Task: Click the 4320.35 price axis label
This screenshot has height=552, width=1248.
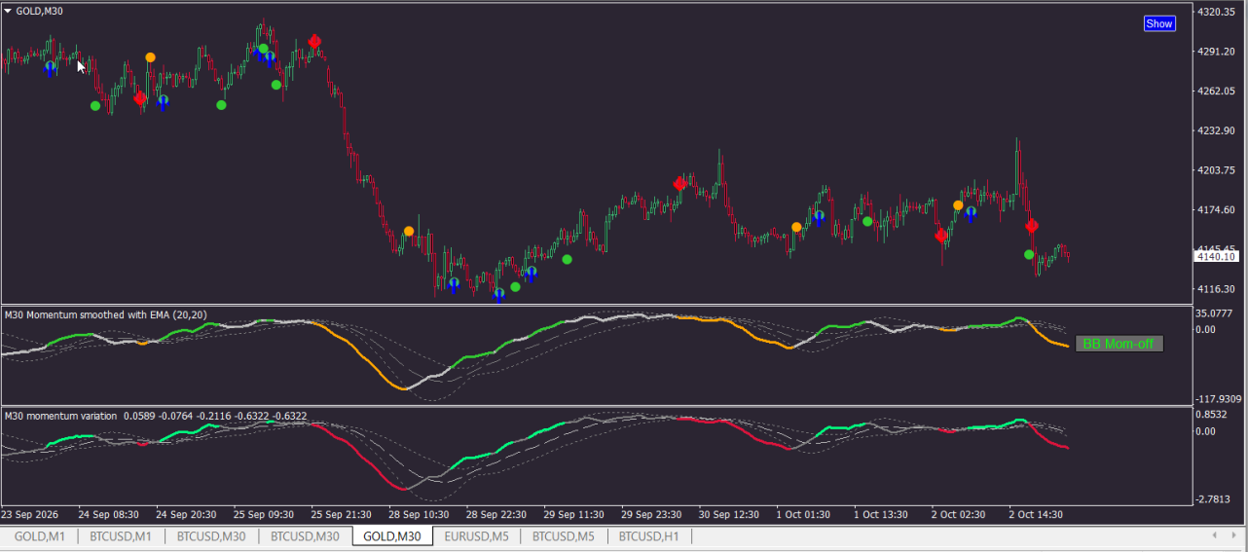Action: pos(1216,12)
